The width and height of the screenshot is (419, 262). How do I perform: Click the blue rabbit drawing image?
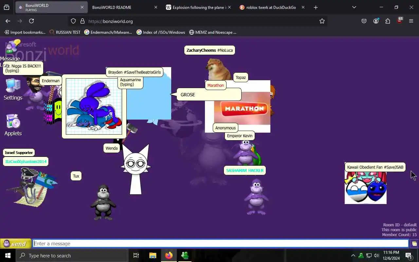click(x=94, y=106)
